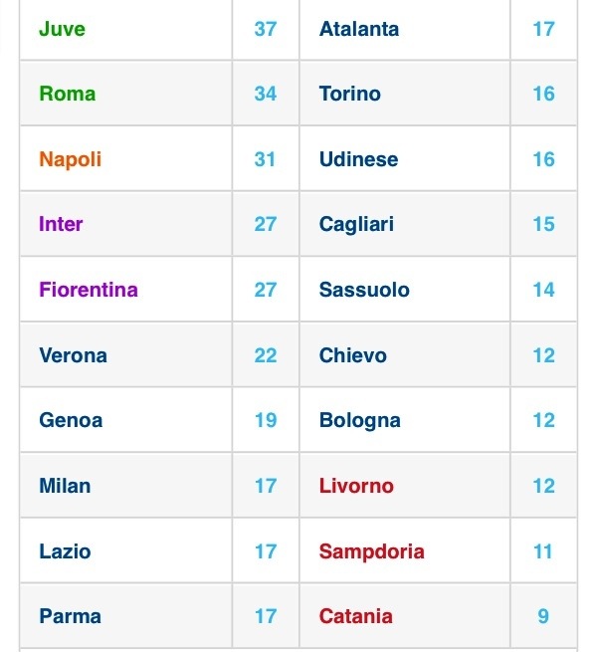
Task: Open the Parma team entry
Action: coord(70,616)
